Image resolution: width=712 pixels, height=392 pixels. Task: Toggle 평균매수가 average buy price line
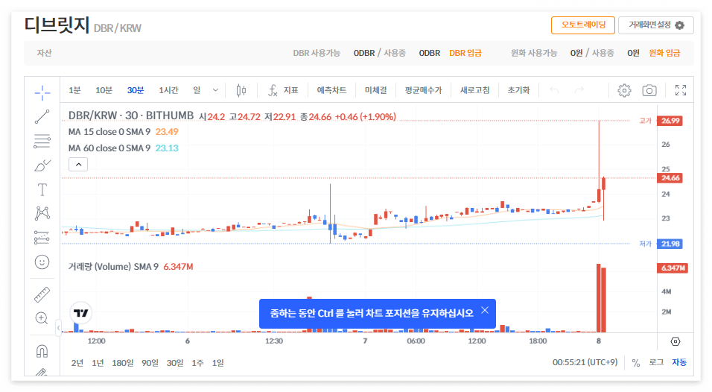pyautogui.click(x=423, y=90)
